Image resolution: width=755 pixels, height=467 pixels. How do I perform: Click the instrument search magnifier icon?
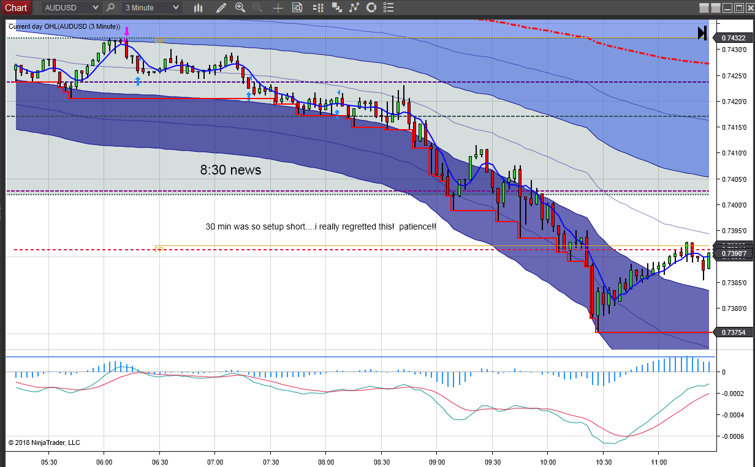110,7
